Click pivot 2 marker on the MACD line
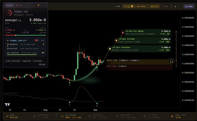The image size is (197, 121). [97, 104]
